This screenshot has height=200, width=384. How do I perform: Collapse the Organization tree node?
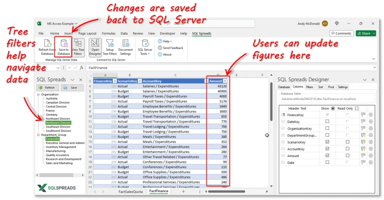39,95
